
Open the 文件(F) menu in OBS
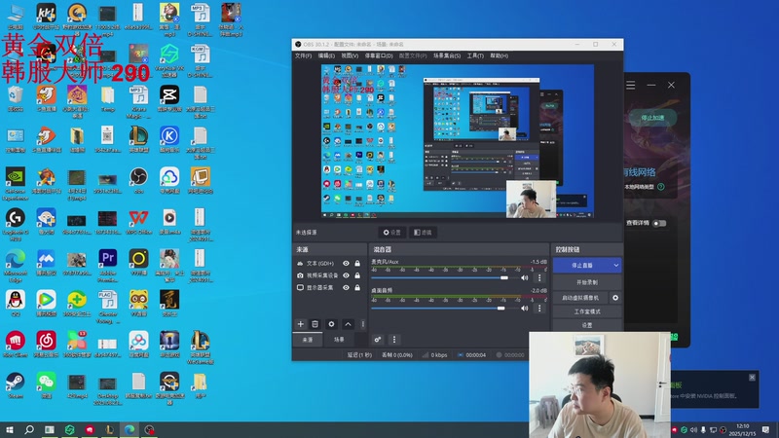click(x=303, y=55)
